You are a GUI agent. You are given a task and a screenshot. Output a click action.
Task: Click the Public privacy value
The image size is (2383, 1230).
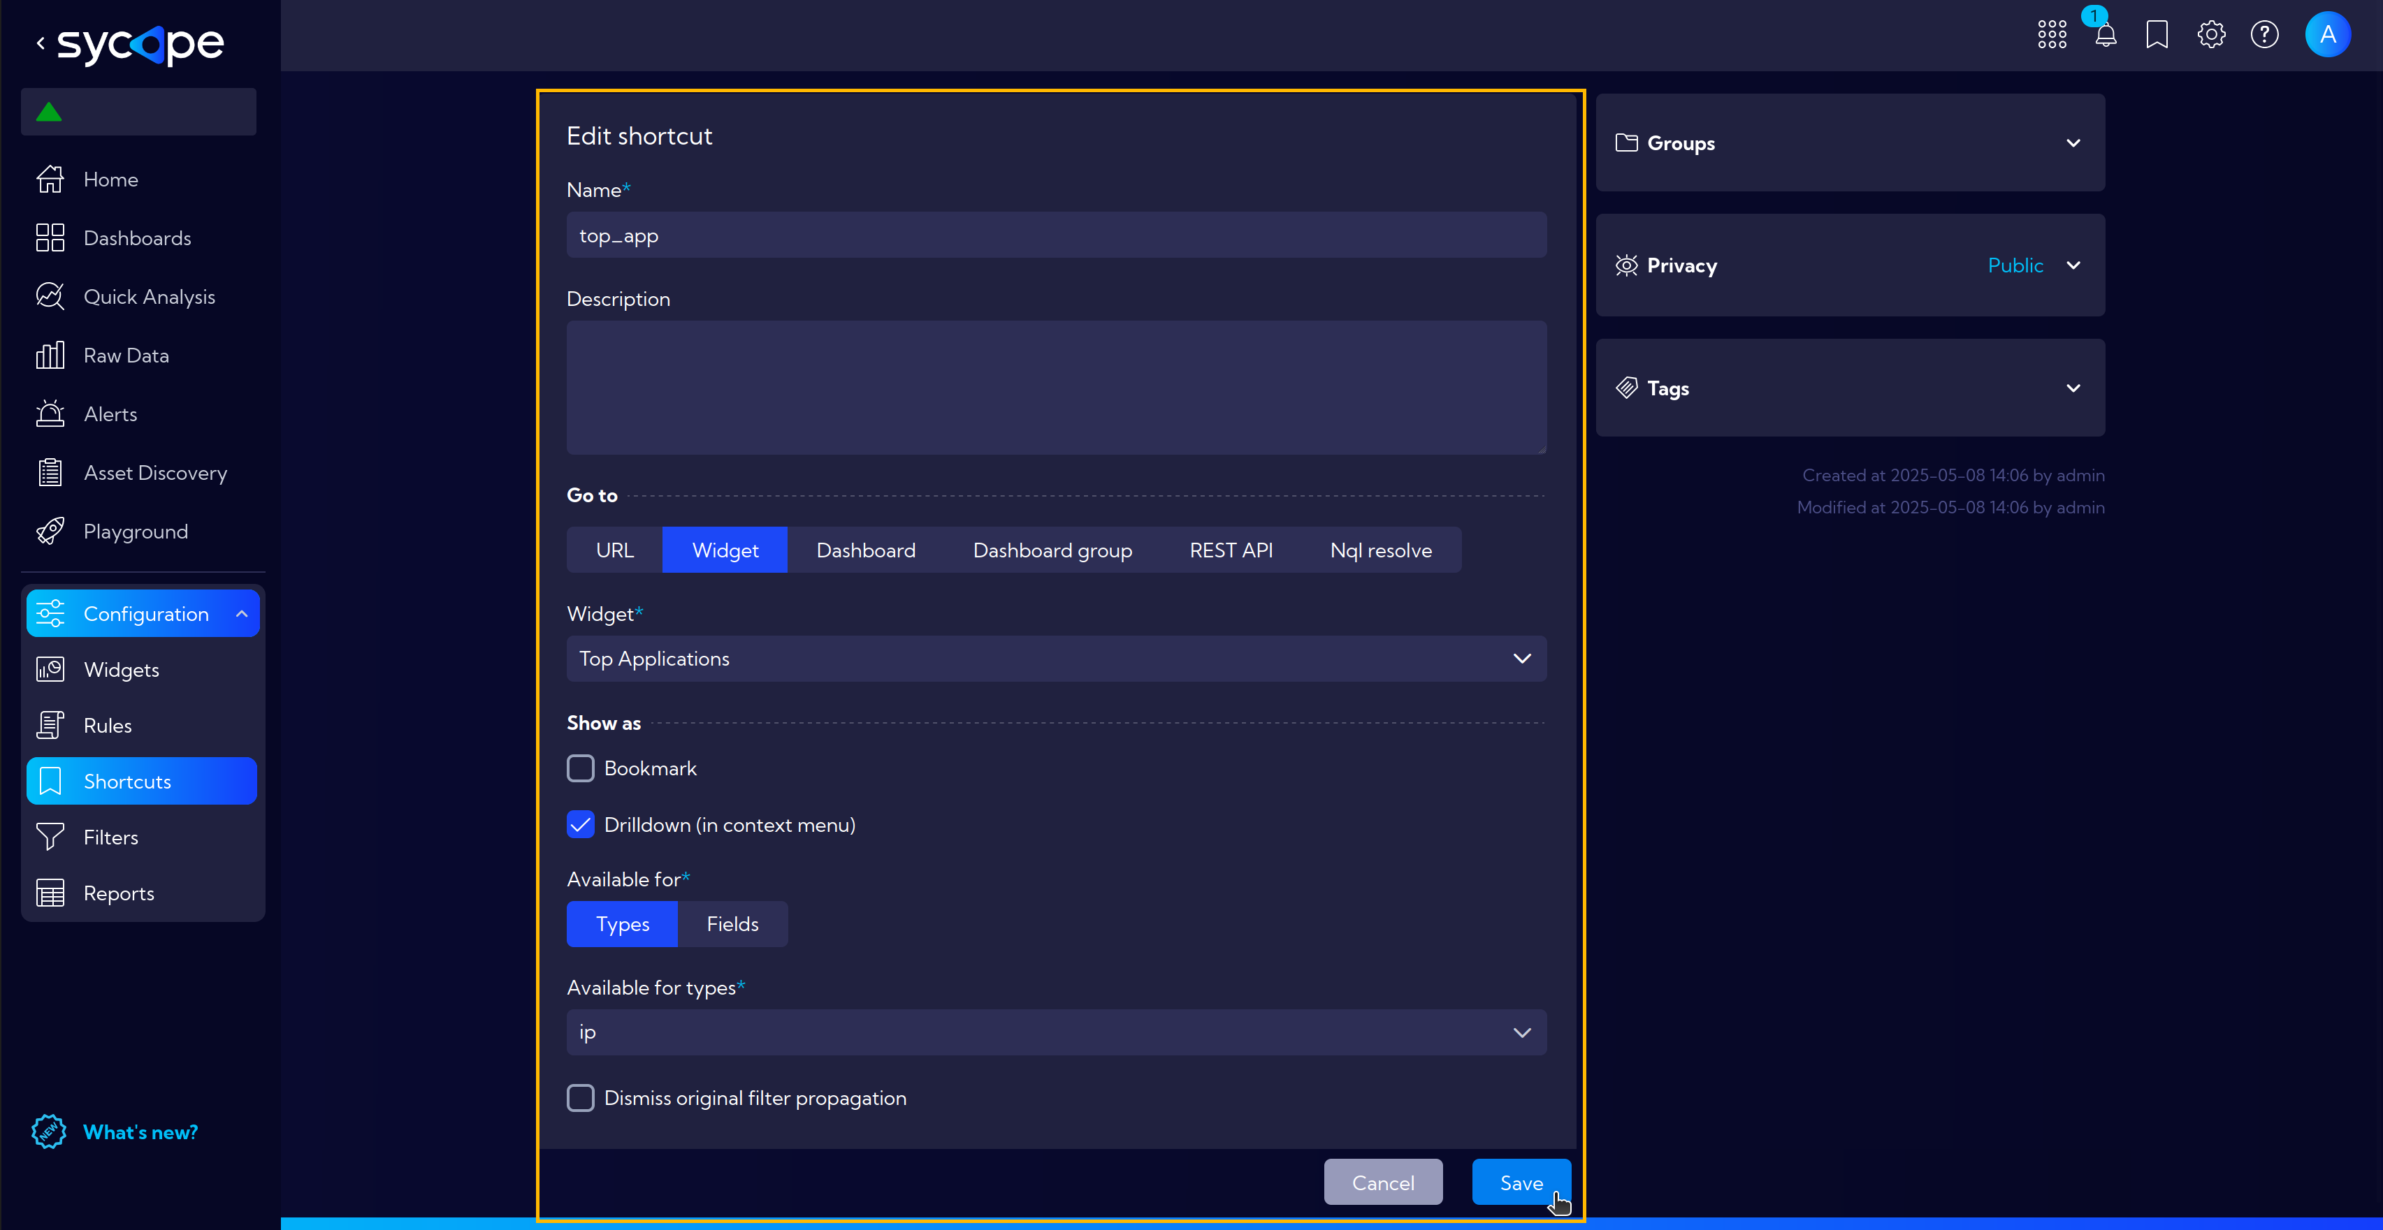2015,265
